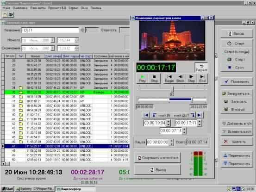Jump to clip beginning with Begin button
This screenshot has height=192, width=256.
point(169,79)
